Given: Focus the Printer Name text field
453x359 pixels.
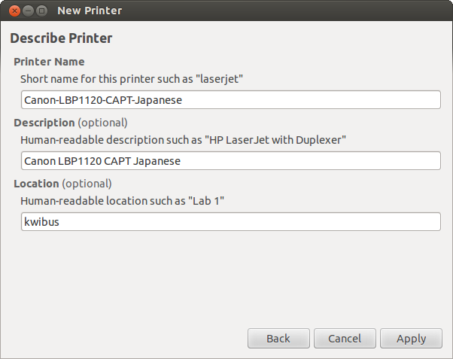Looking at the screenshot, I should click(231, 99).
